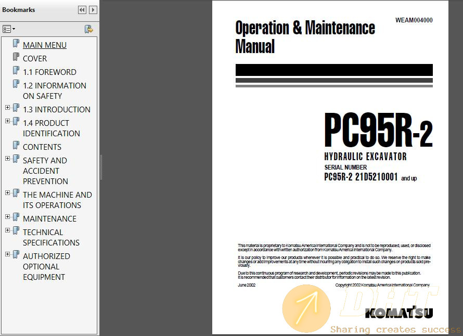Click the bookmark icon beside MAINTENANCE

pyautogui.click(x=16, y=217)
